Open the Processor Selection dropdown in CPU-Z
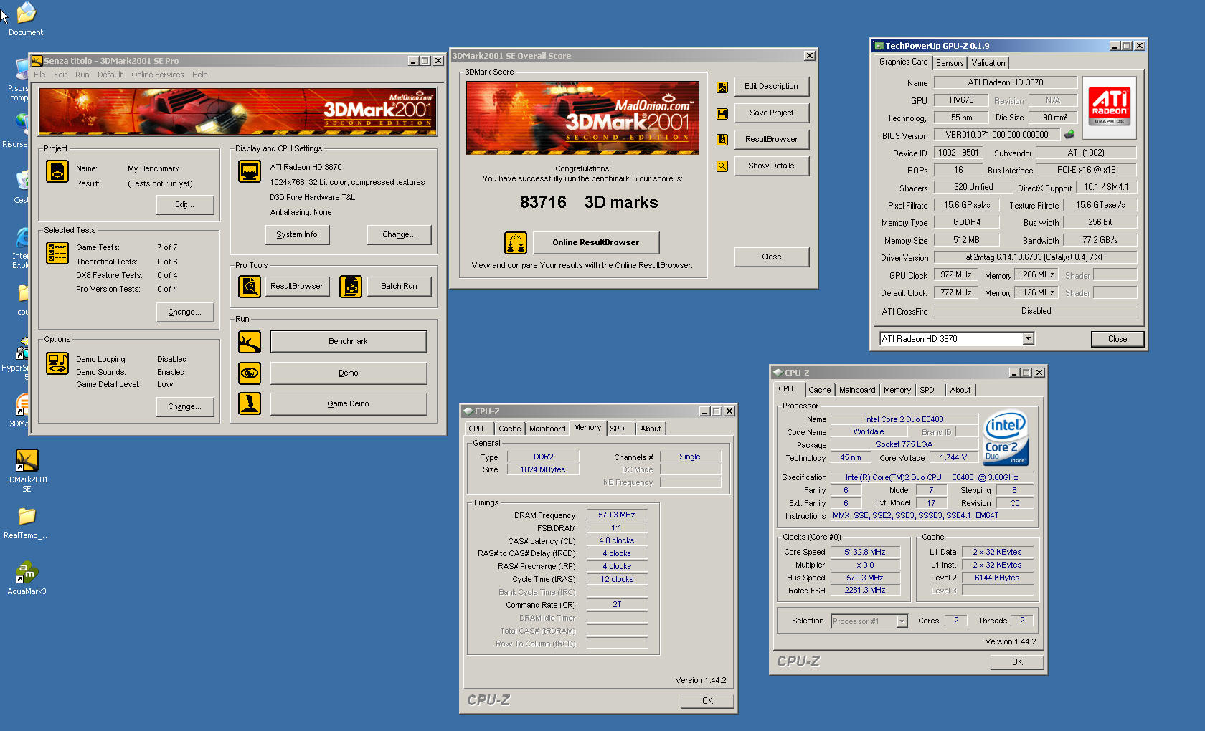This screenshot has width=1205, height=731. click(902, 621)
